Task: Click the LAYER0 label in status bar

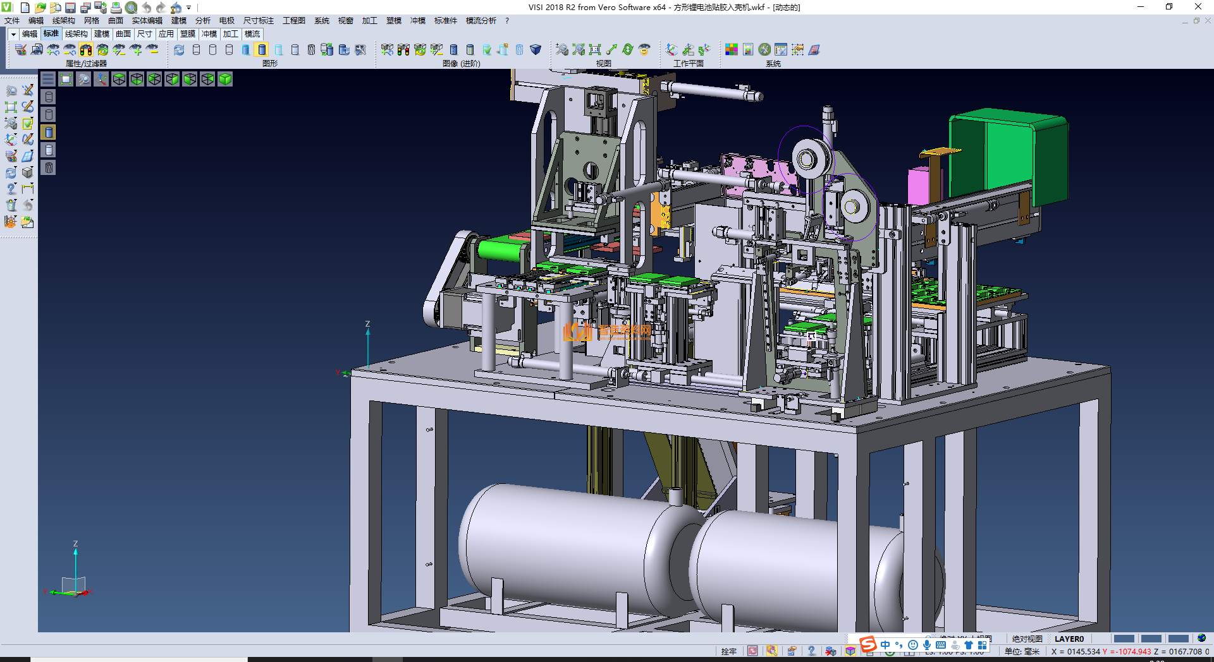Action: [1069, 639]
